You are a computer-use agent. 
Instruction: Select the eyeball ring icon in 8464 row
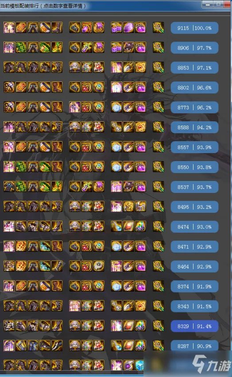pos(99,266)
